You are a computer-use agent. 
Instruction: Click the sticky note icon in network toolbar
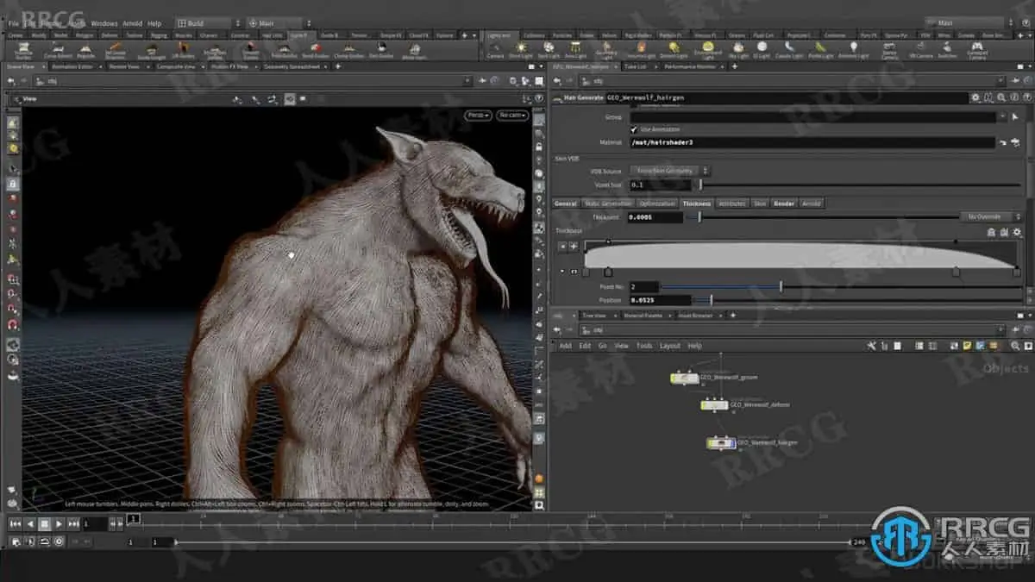point(966,346)
